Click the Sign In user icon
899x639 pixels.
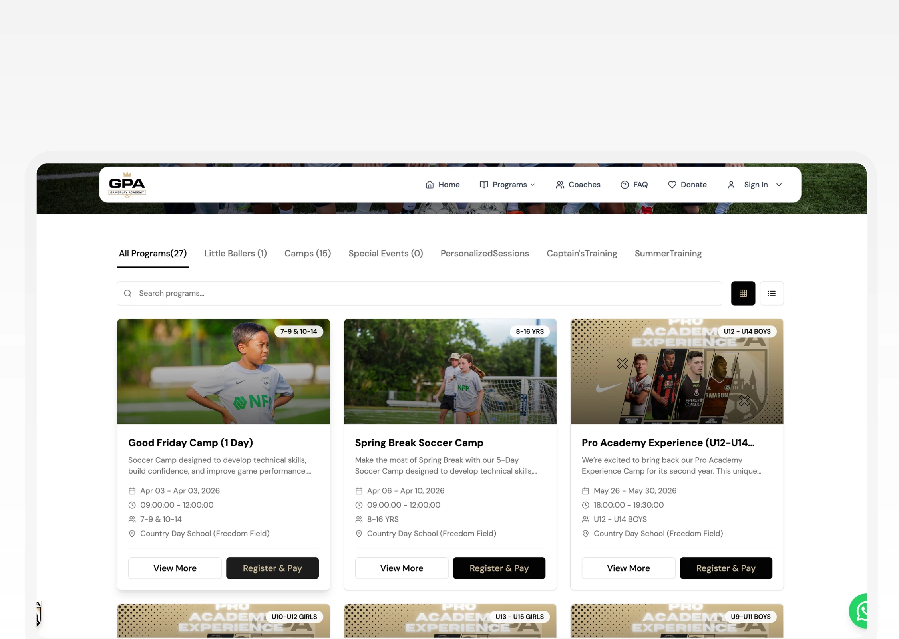click(731, 185)
